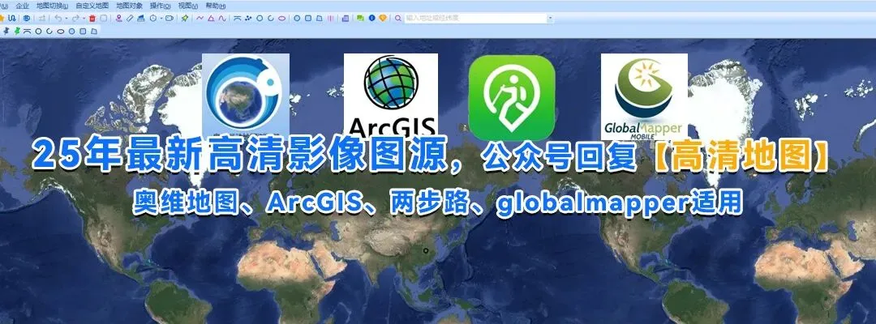The height and width of the screenshot is (324, 876).
Task: Expand the redo history dropdown arrow
Action: click(84, 19)
